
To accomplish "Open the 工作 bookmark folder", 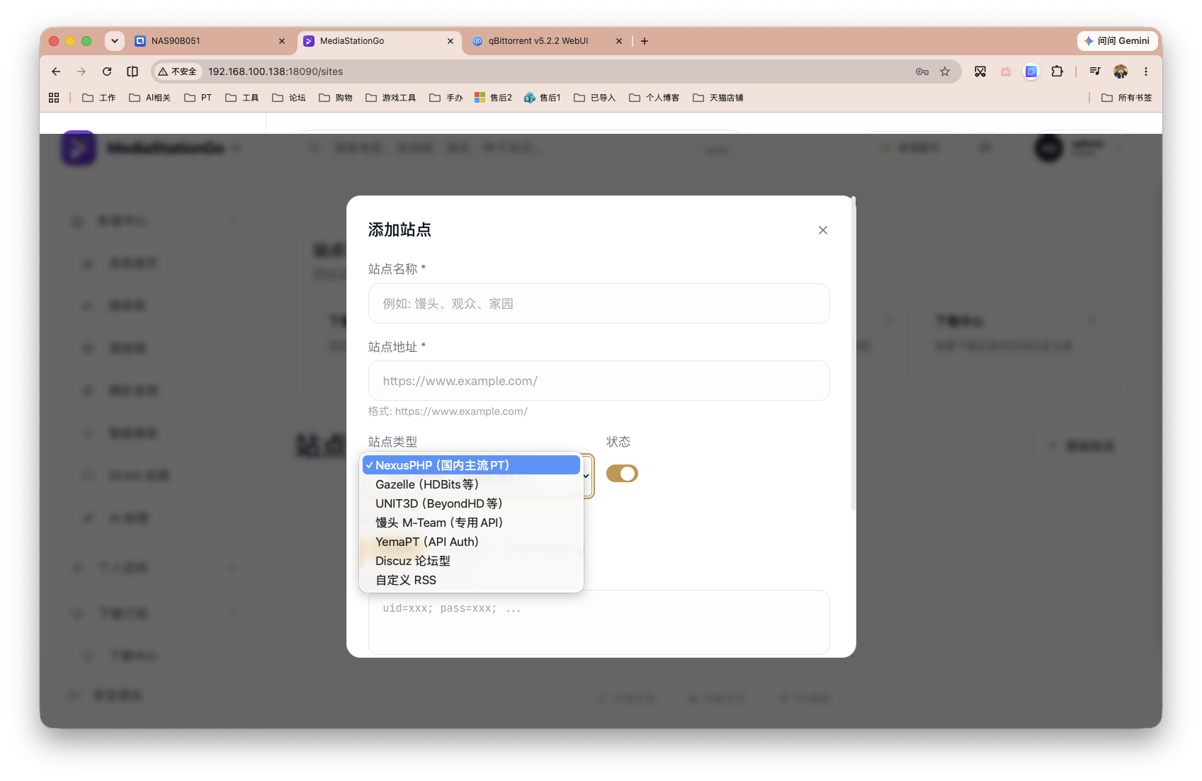I will point(99,98).
